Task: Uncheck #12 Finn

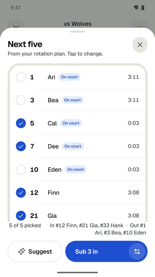Action: click(21, 192)
